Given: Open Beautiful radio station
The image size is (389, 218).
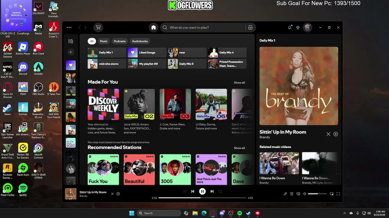Looking at the screenshot, I should (139, 169).
